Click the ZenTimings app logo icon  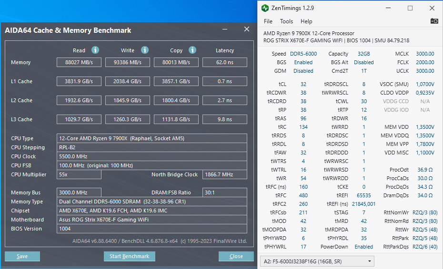coord(265,8)
